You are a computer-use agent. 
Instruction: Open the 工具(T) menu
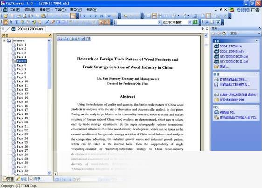tap(60, 10)
